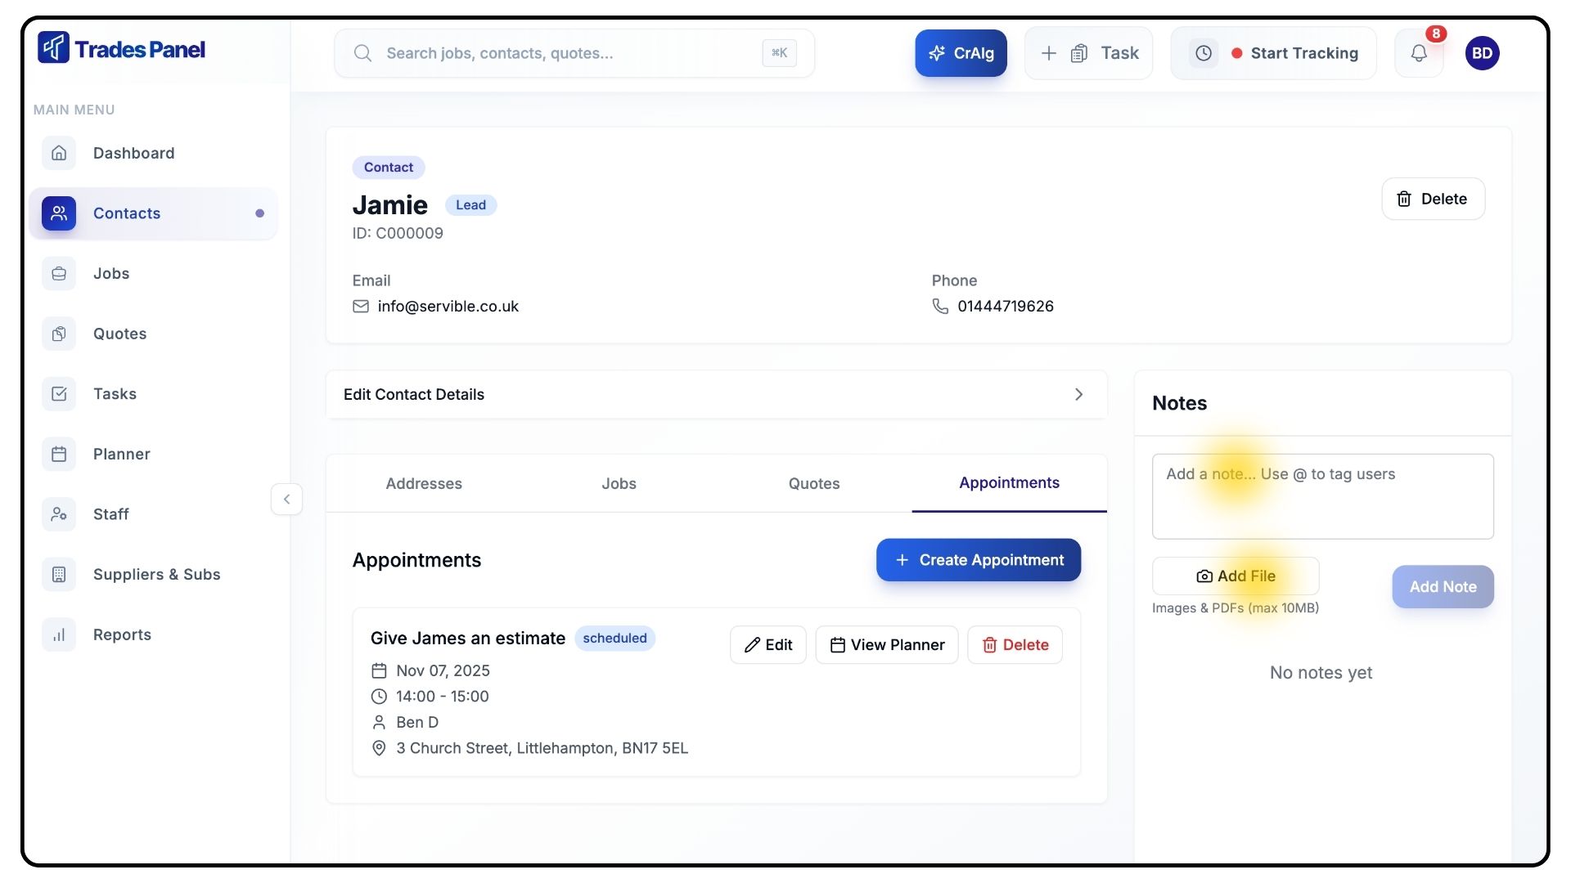Open the add Task button
Screen dimensions: 1571x883
(1089, 53)
